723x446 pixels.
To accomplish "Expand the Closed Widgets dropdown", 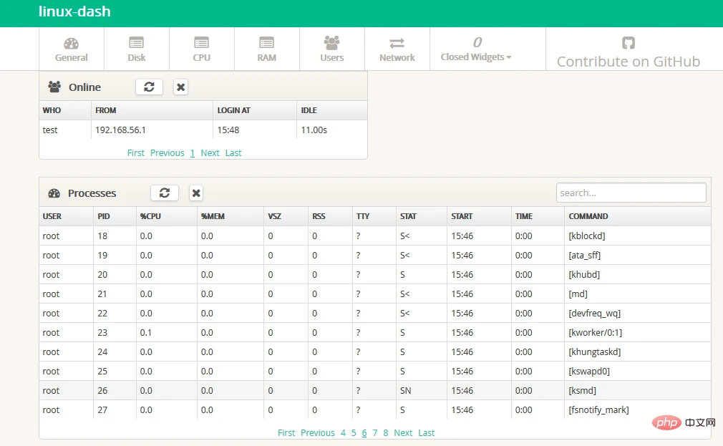I will point(476,49).
